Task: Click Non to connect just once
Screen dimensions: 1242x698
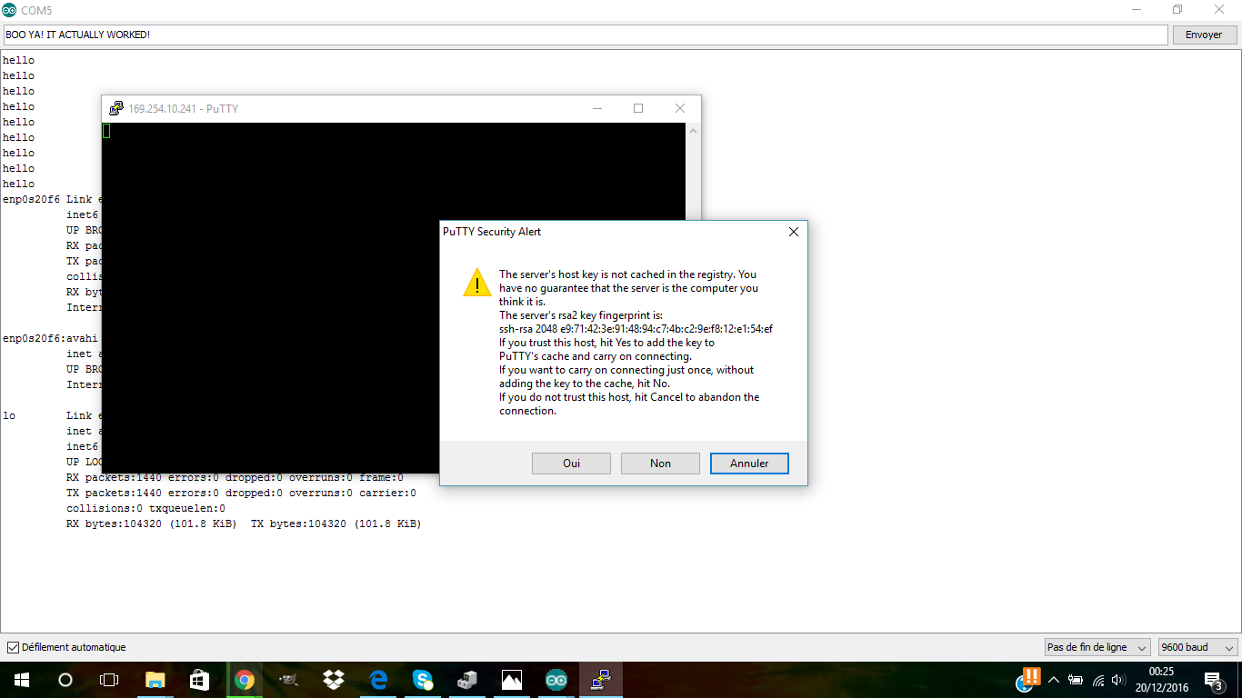Action: pos(660,464)
